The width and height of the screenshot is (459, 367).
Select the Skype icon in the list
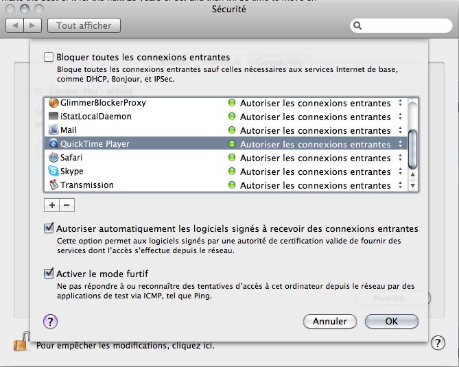point(54,171)
